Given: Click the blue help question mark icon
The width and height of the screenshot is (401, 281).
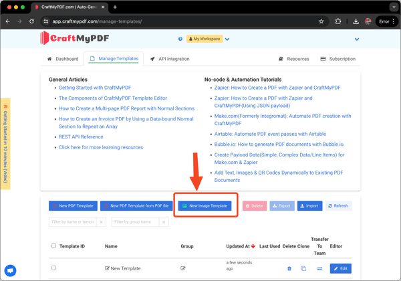Looking at the screenshot, I should [180, 39].
